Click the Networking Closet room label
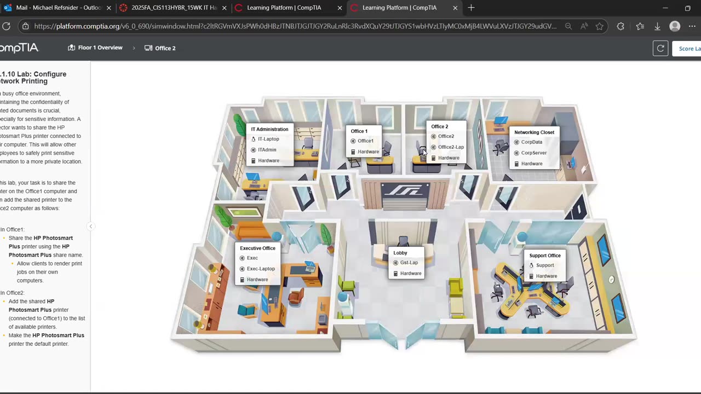This screenshot has height=394, width=701. click(535, 132)
